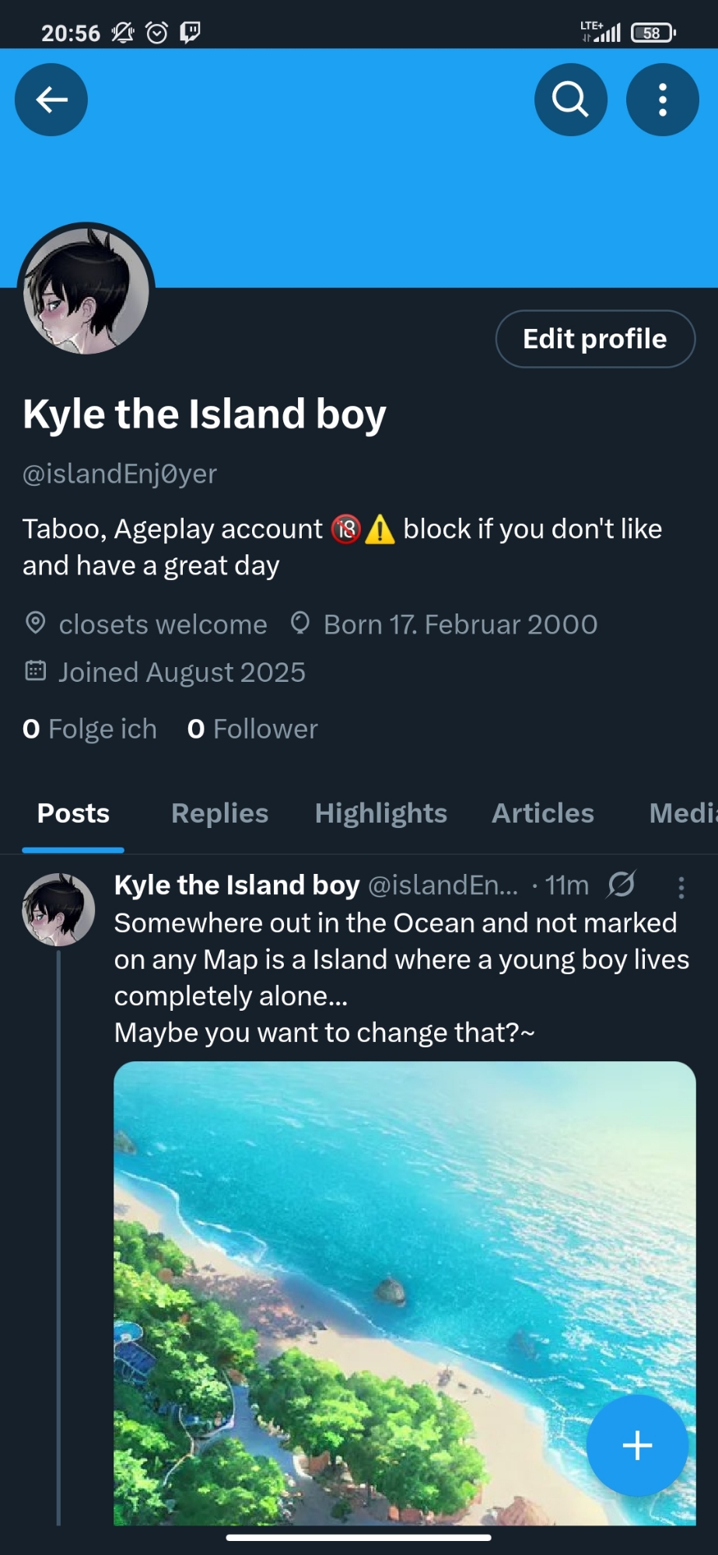This screenshot has height=1555, width=718.
Task: Tap the Twitch icon in status bar
Action: tap(190, 33)
